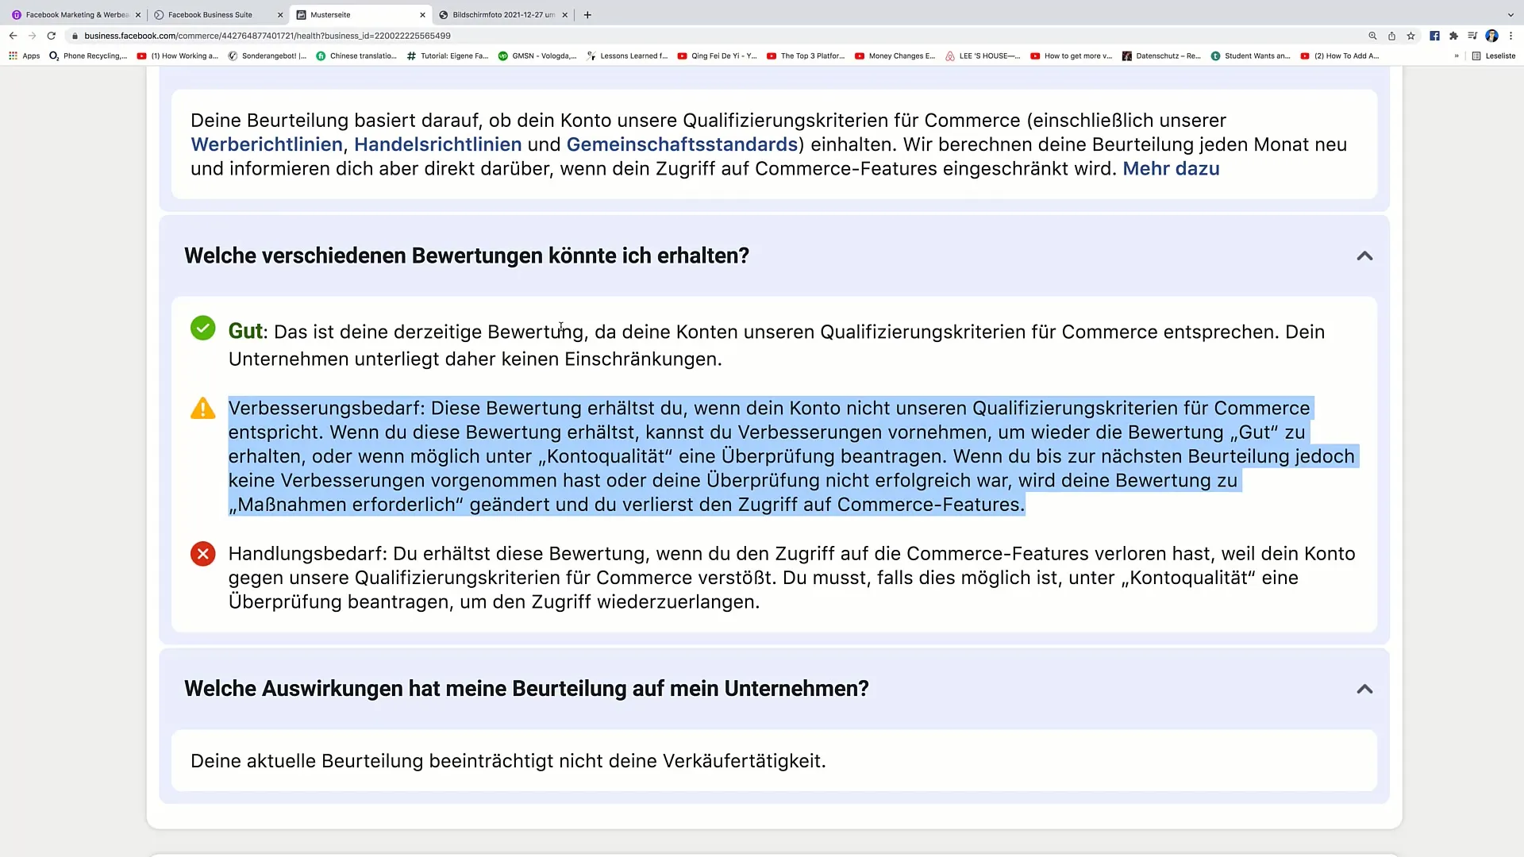Go back to the previous page
The height and width of the screenshot is (857, 1524).
point(13,36)
